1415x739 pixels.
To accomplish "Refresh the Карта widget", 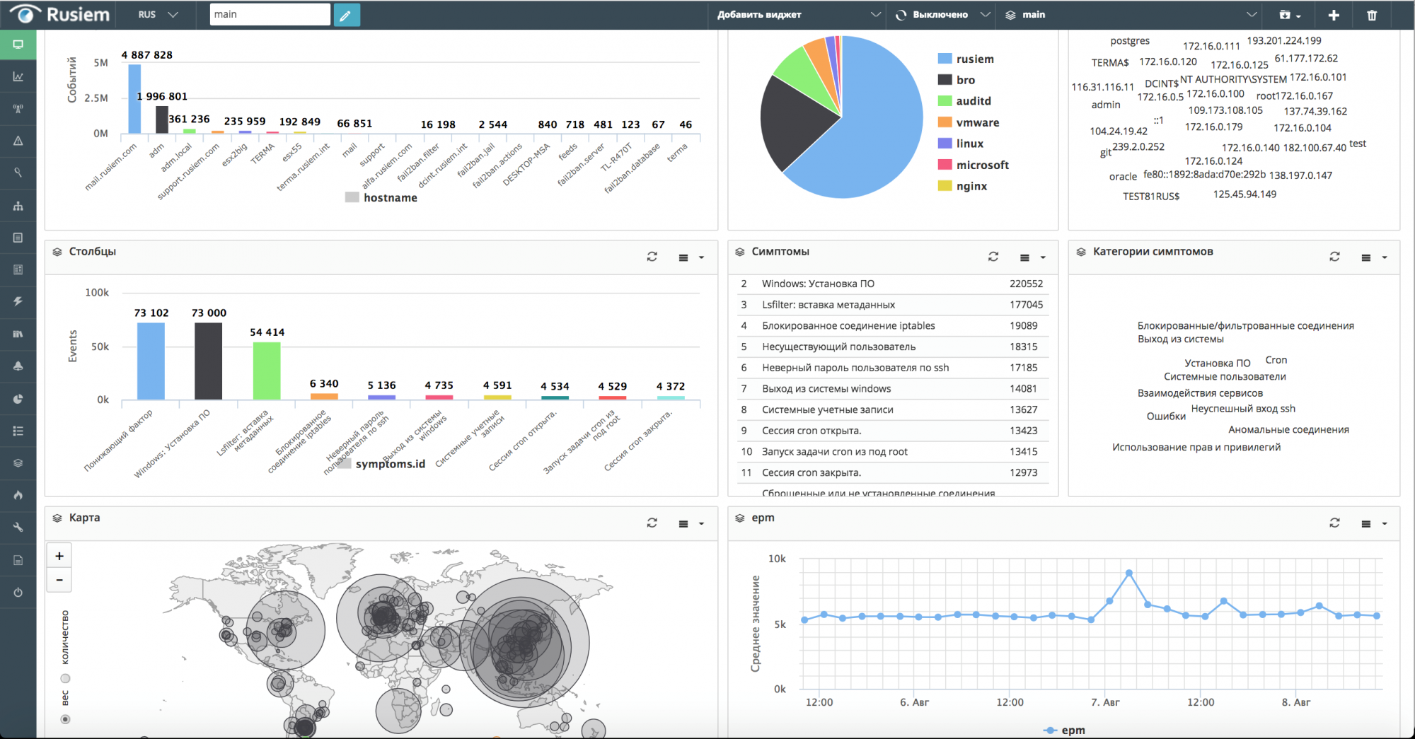I will coord(652,523).
